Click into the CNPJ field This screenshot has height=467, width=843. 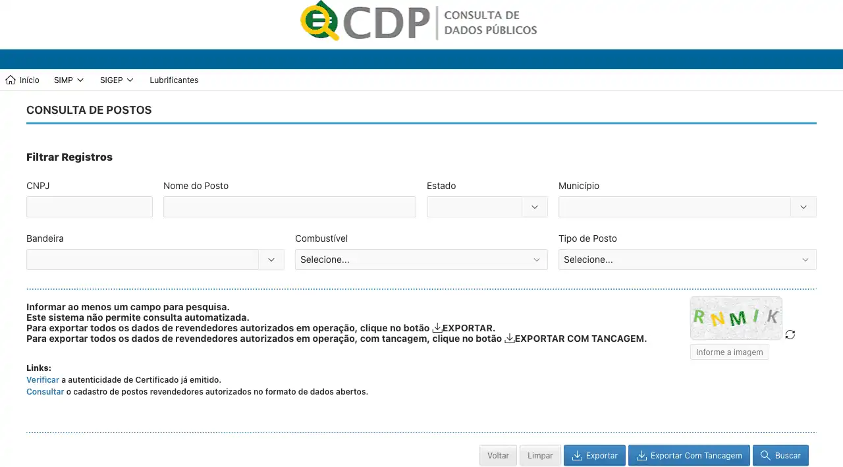coord(90,207)
